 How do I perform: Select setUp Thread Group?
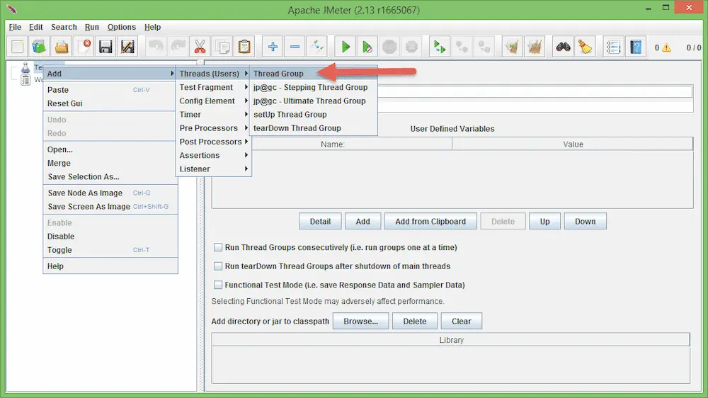tap(314, 114)
